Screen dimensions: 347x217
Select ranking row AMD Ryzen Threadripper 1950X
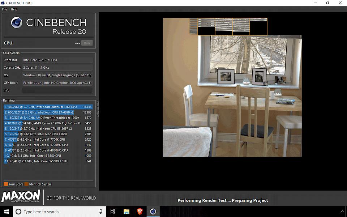click(x=48, y=118)
